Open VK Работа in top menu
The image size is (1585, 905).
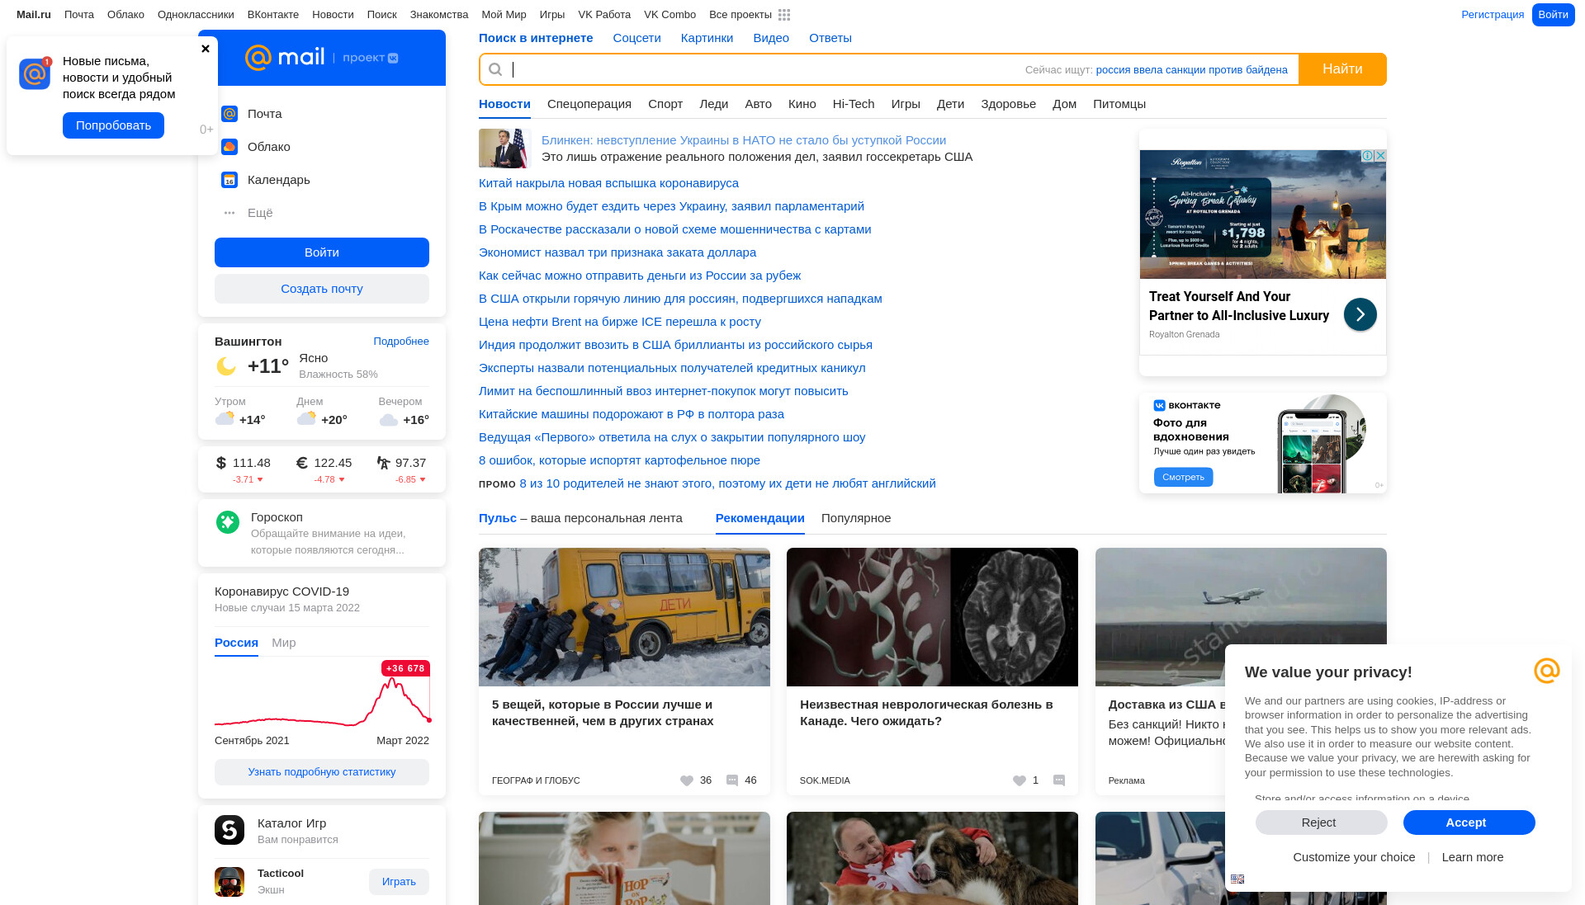click(604, 15)
